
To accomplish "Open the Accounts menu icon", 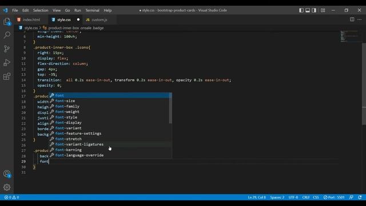I will [x=7, y=174].
